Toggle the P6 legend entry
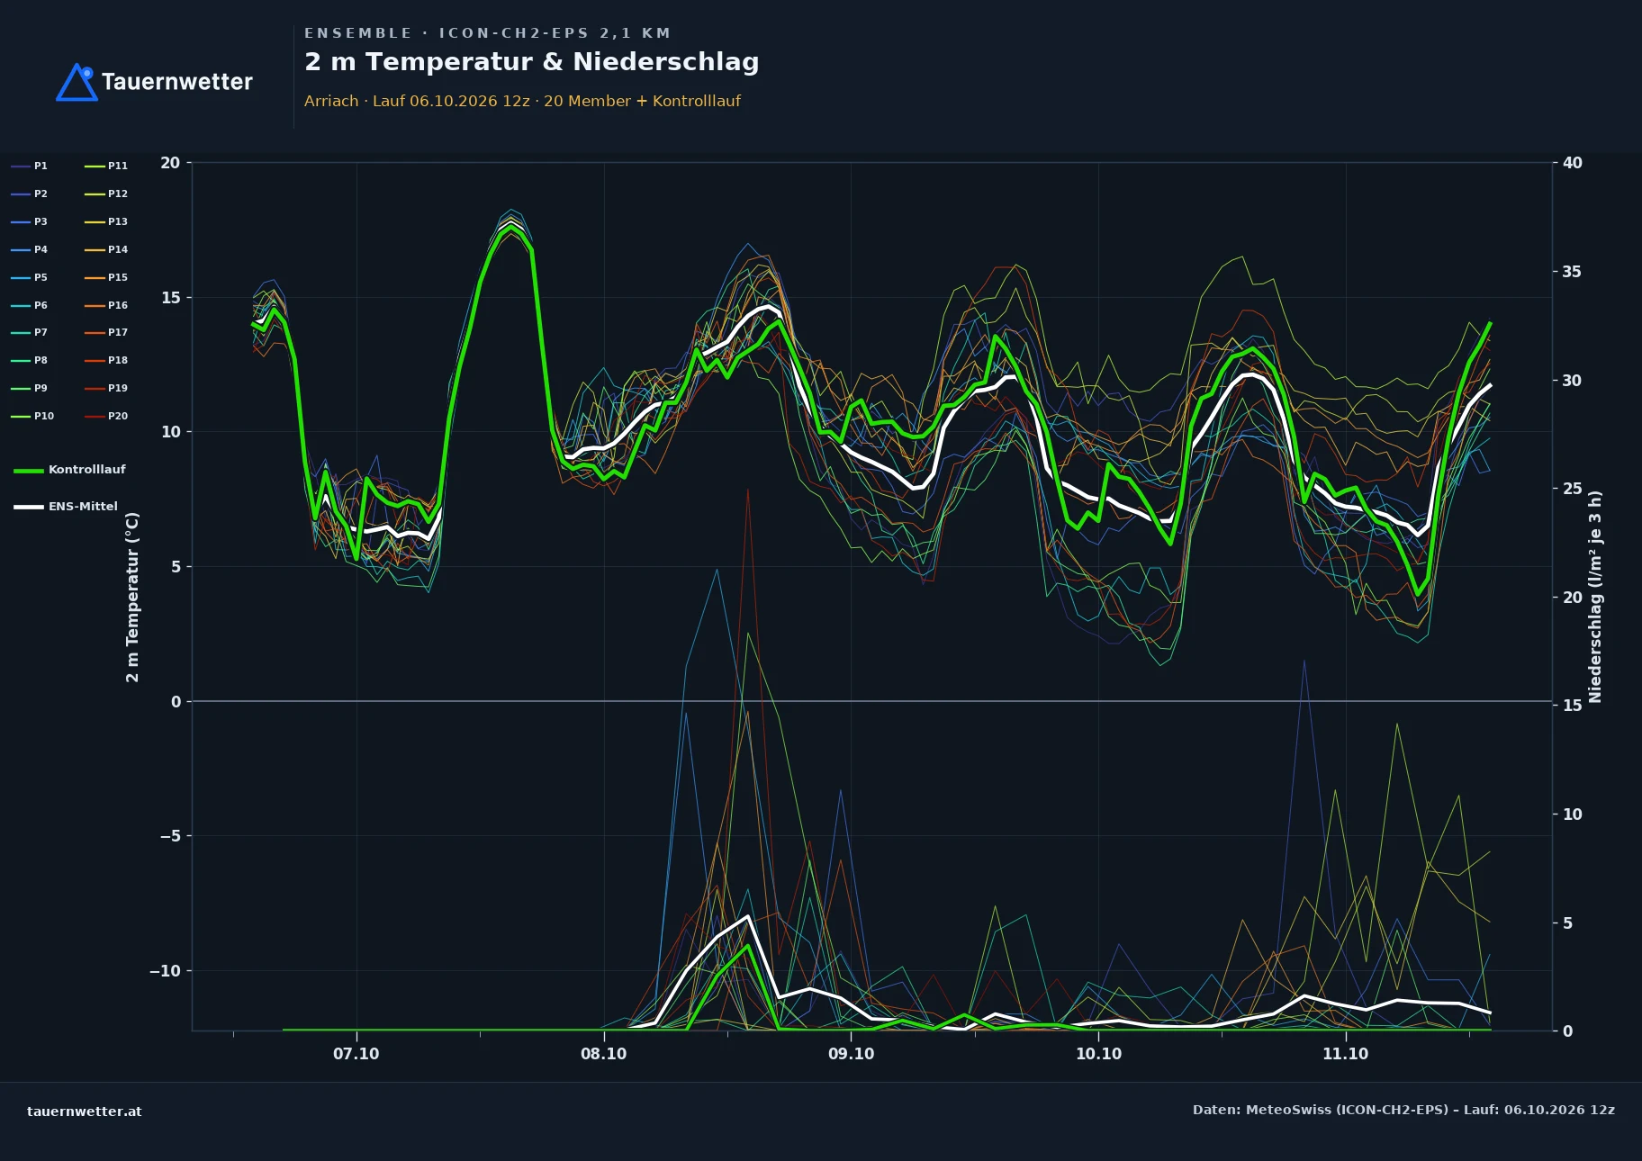 point(29,305)
